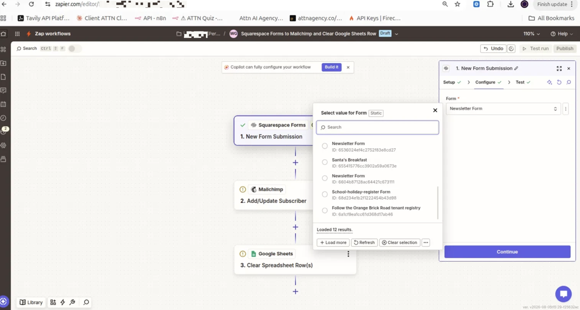The width and height of the screenshot is (580, 310).
Task: Select Newsletter Form with ID 6604b87128
Action: [x=324, y=178]
